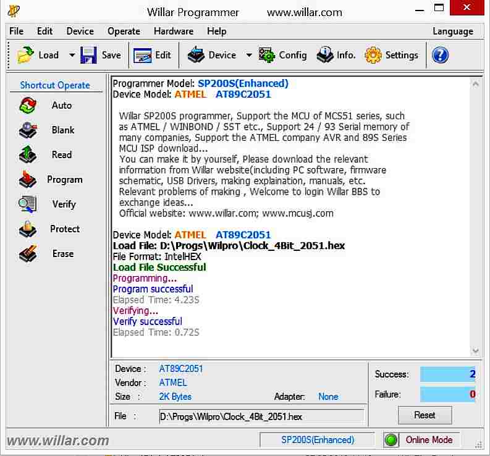The image size is (490, 456).
Task: Click the window resize grip in status bar
Action: pos(478,445)
